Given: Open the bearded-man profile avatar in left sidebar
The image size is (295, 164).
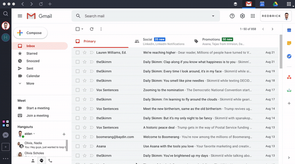Looking at the screenshot, I should click(6, 26).
